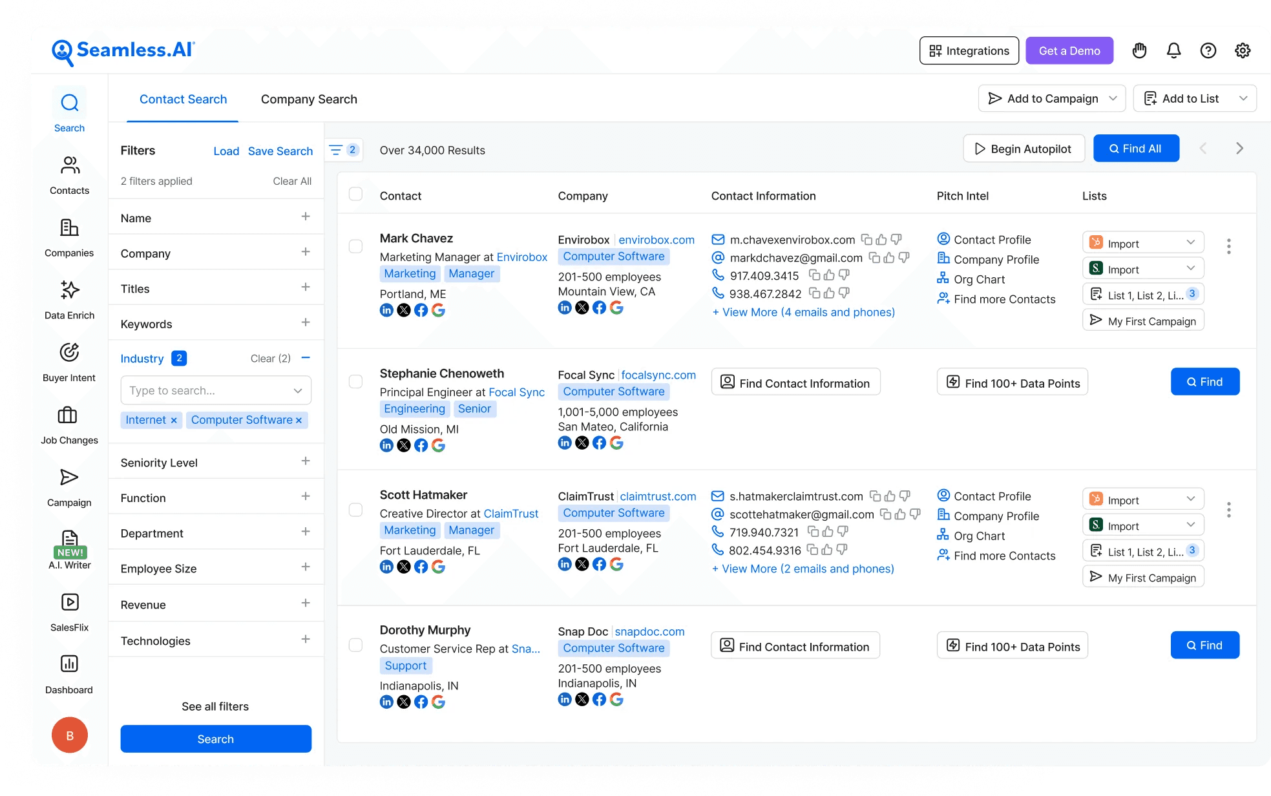The image size is (1271, 796).
Task: Click the help question mark icon
Action: point(1208,50)
